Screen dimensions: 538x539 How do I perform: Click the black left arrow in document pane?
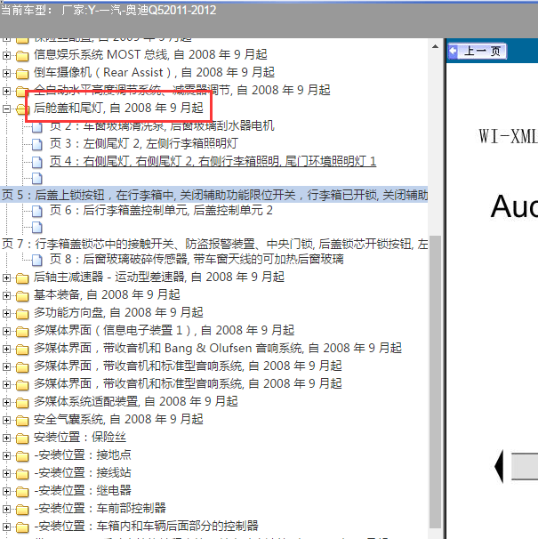(499, 465)
